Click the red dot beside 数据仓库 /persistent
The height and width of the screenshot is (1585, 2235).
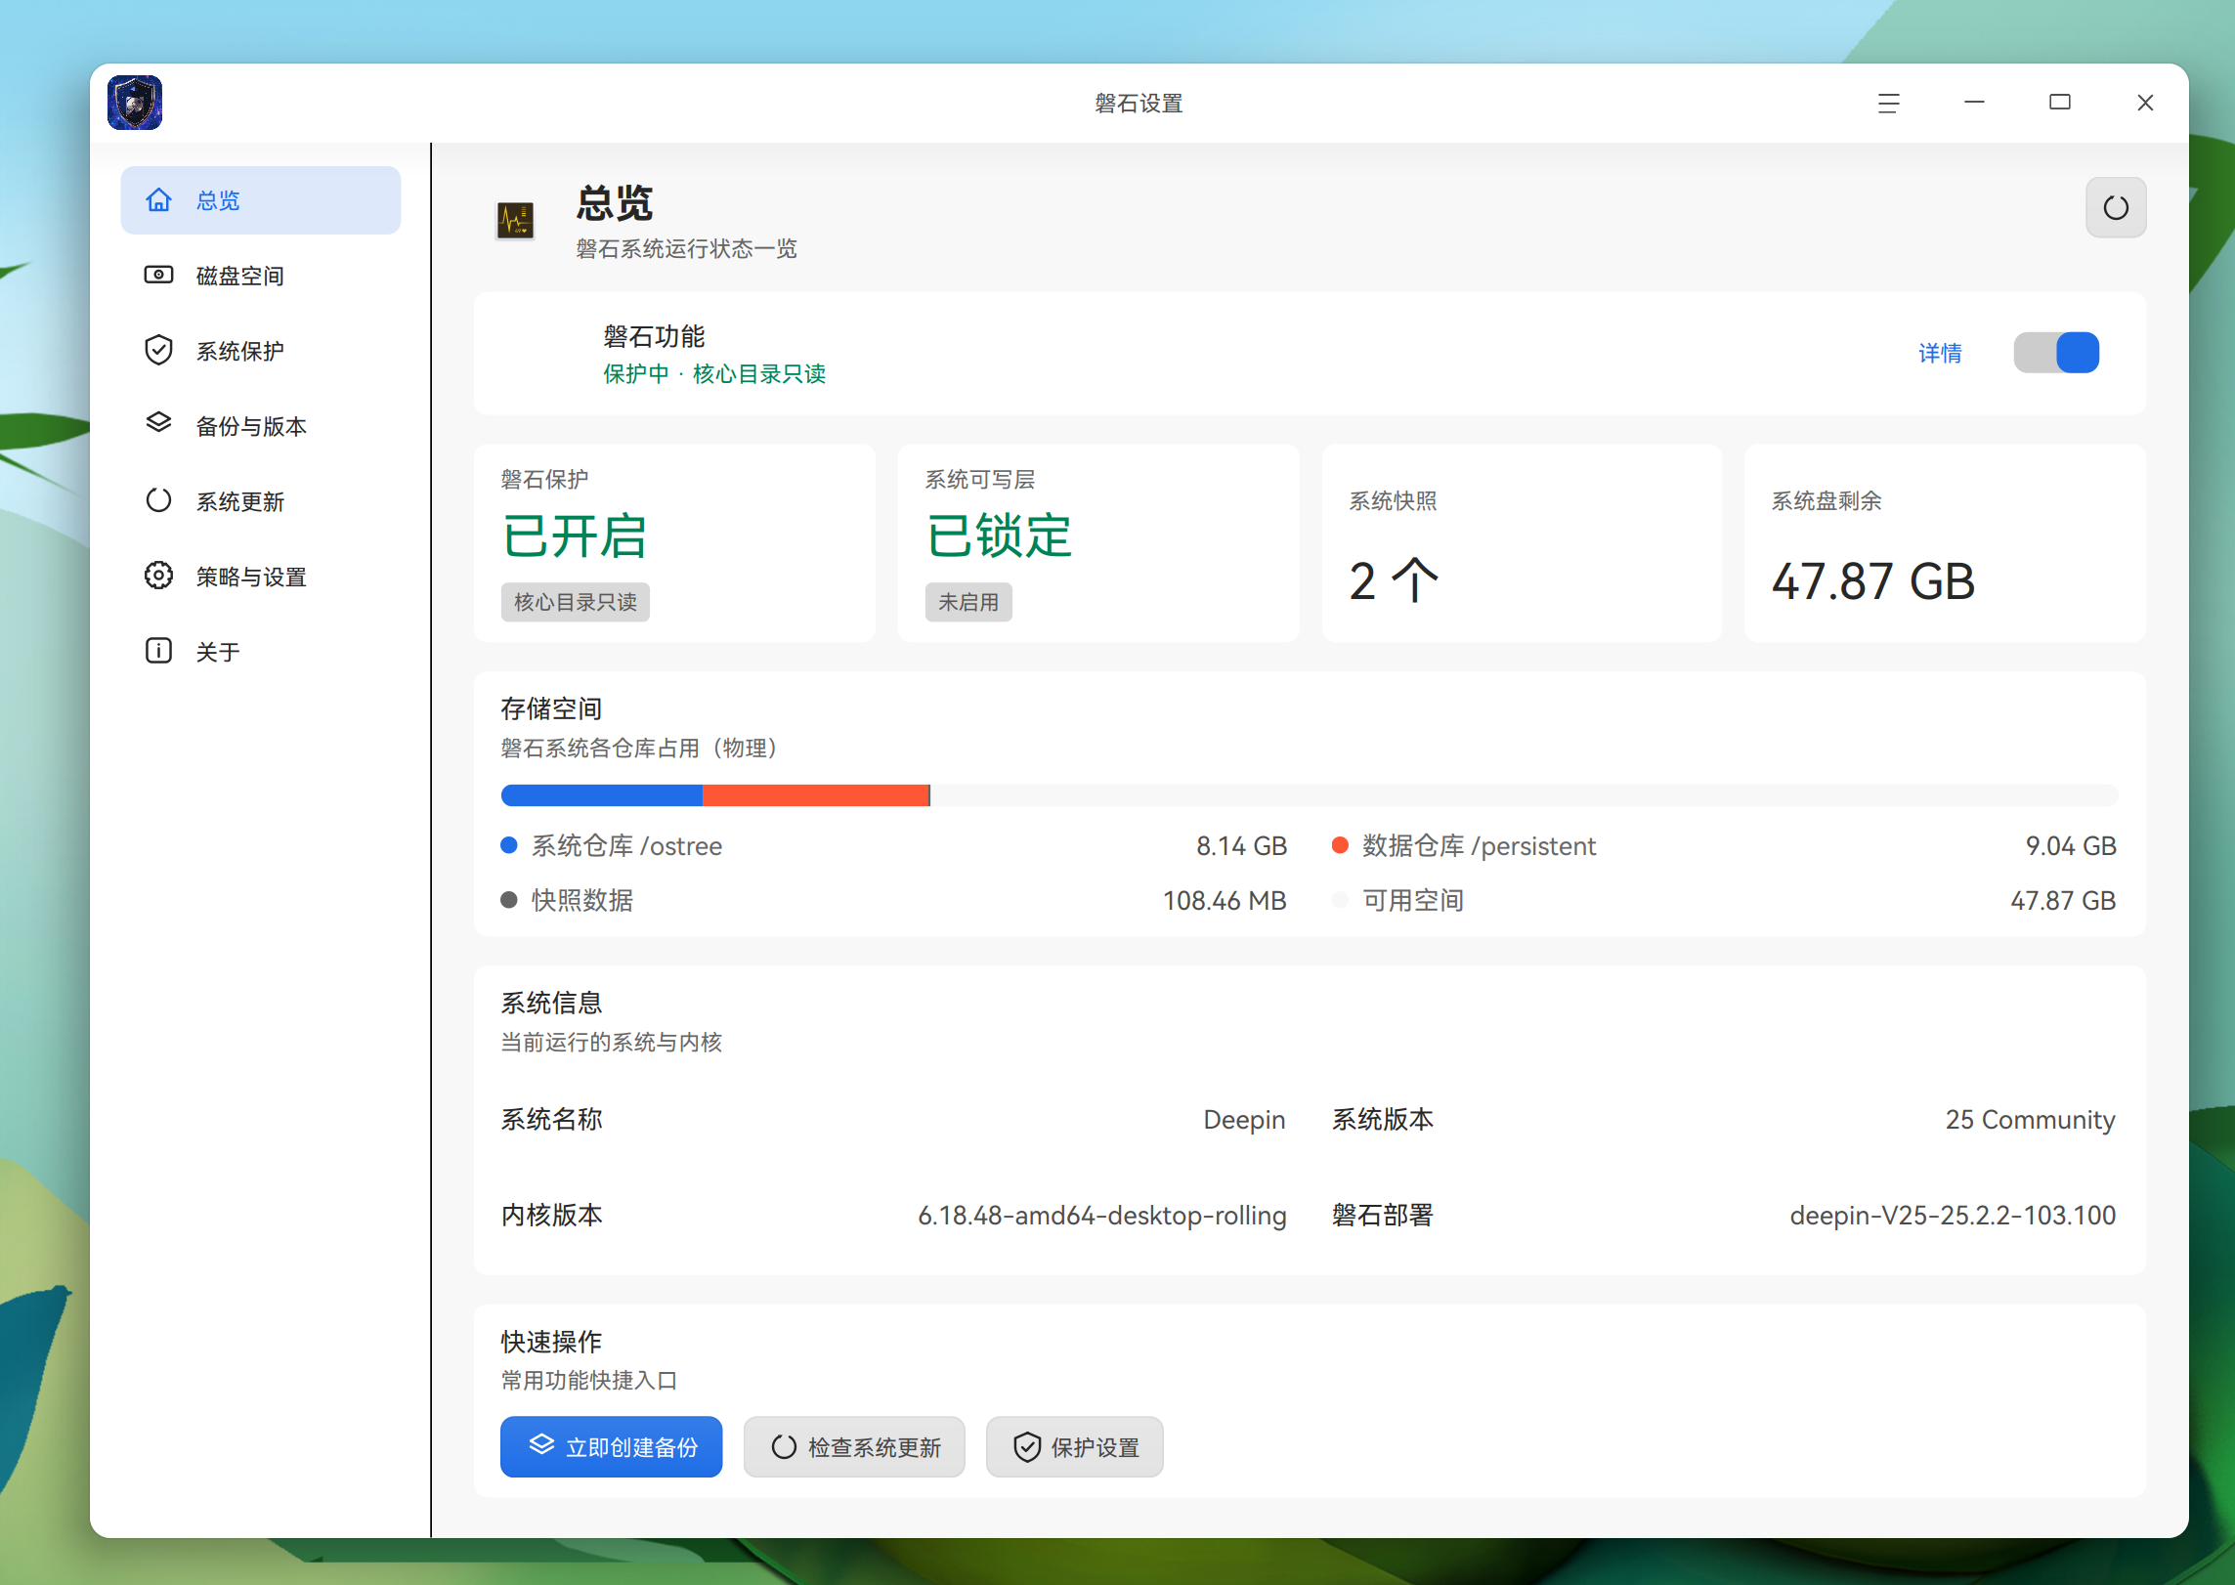point(1340,845)
